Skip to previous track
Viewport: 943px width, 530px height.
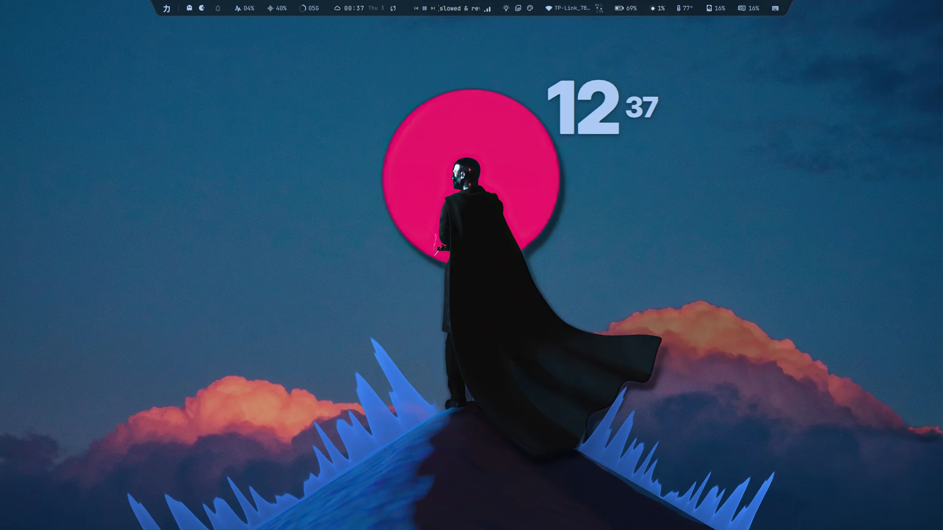tap(416, 8)
